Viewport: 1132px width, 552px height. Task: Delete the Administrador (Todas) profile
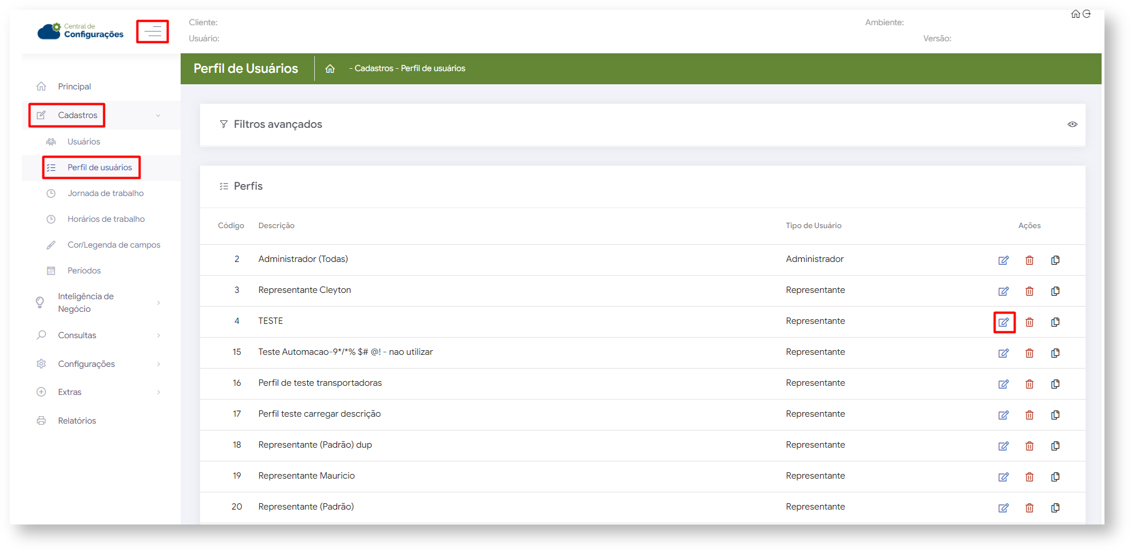click(1029, 260)
